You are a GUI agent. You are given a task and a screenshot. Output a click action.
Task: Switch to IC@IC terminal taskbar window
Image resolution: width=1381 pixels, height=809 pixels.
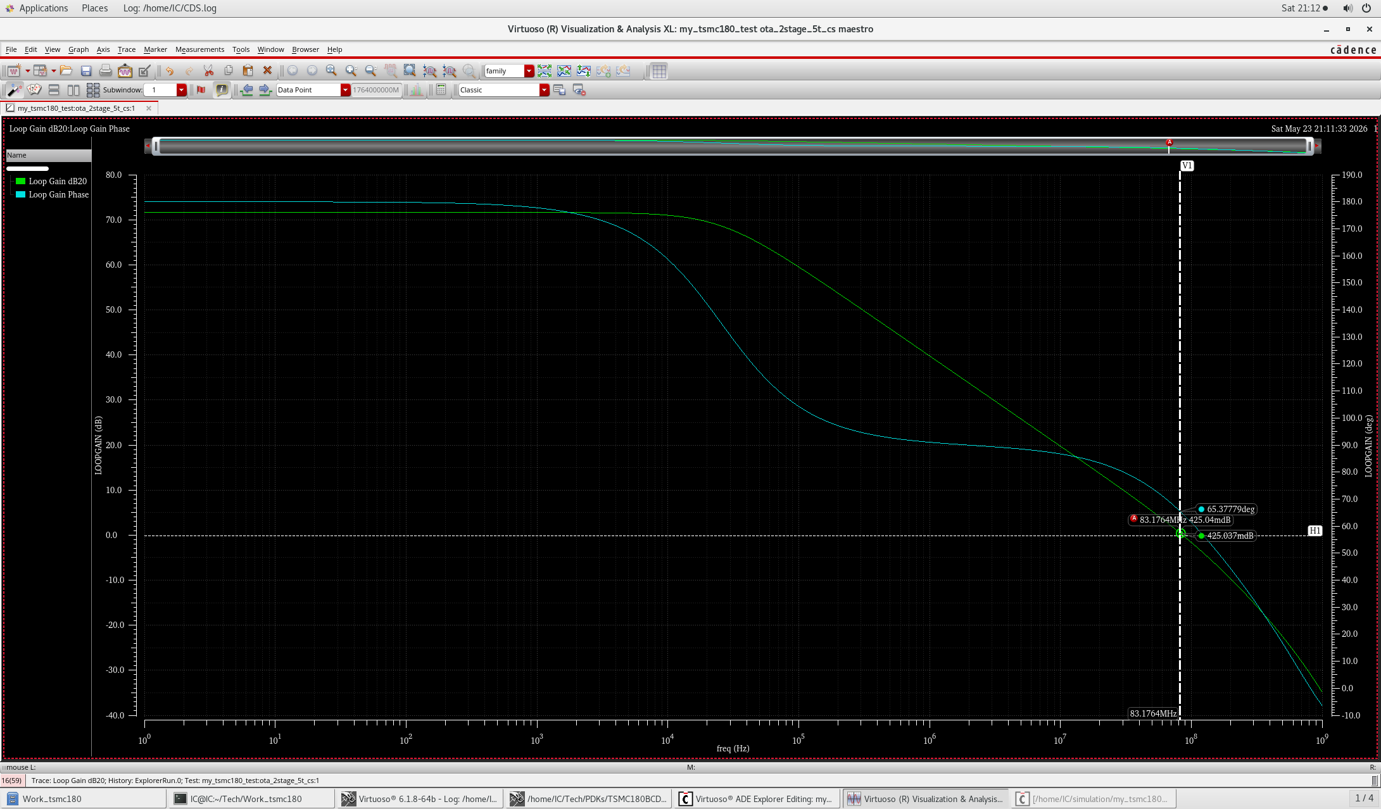click(x=251, y=799)
